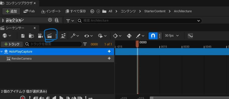Open chevron menu after コンテンツ breadcrumb
The width and height of the screenshot is (229, 99).
click(x=140, y=11)
